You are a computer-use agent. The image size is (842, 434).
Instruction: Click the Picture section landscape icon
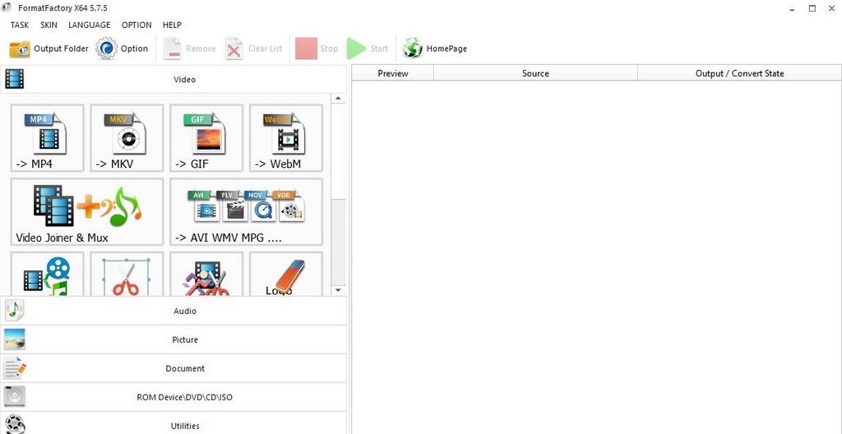[15, 339]
